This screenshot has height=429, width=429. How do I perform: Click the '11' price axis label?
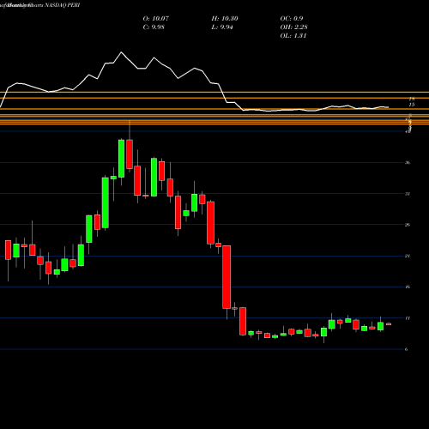[408, 318]
